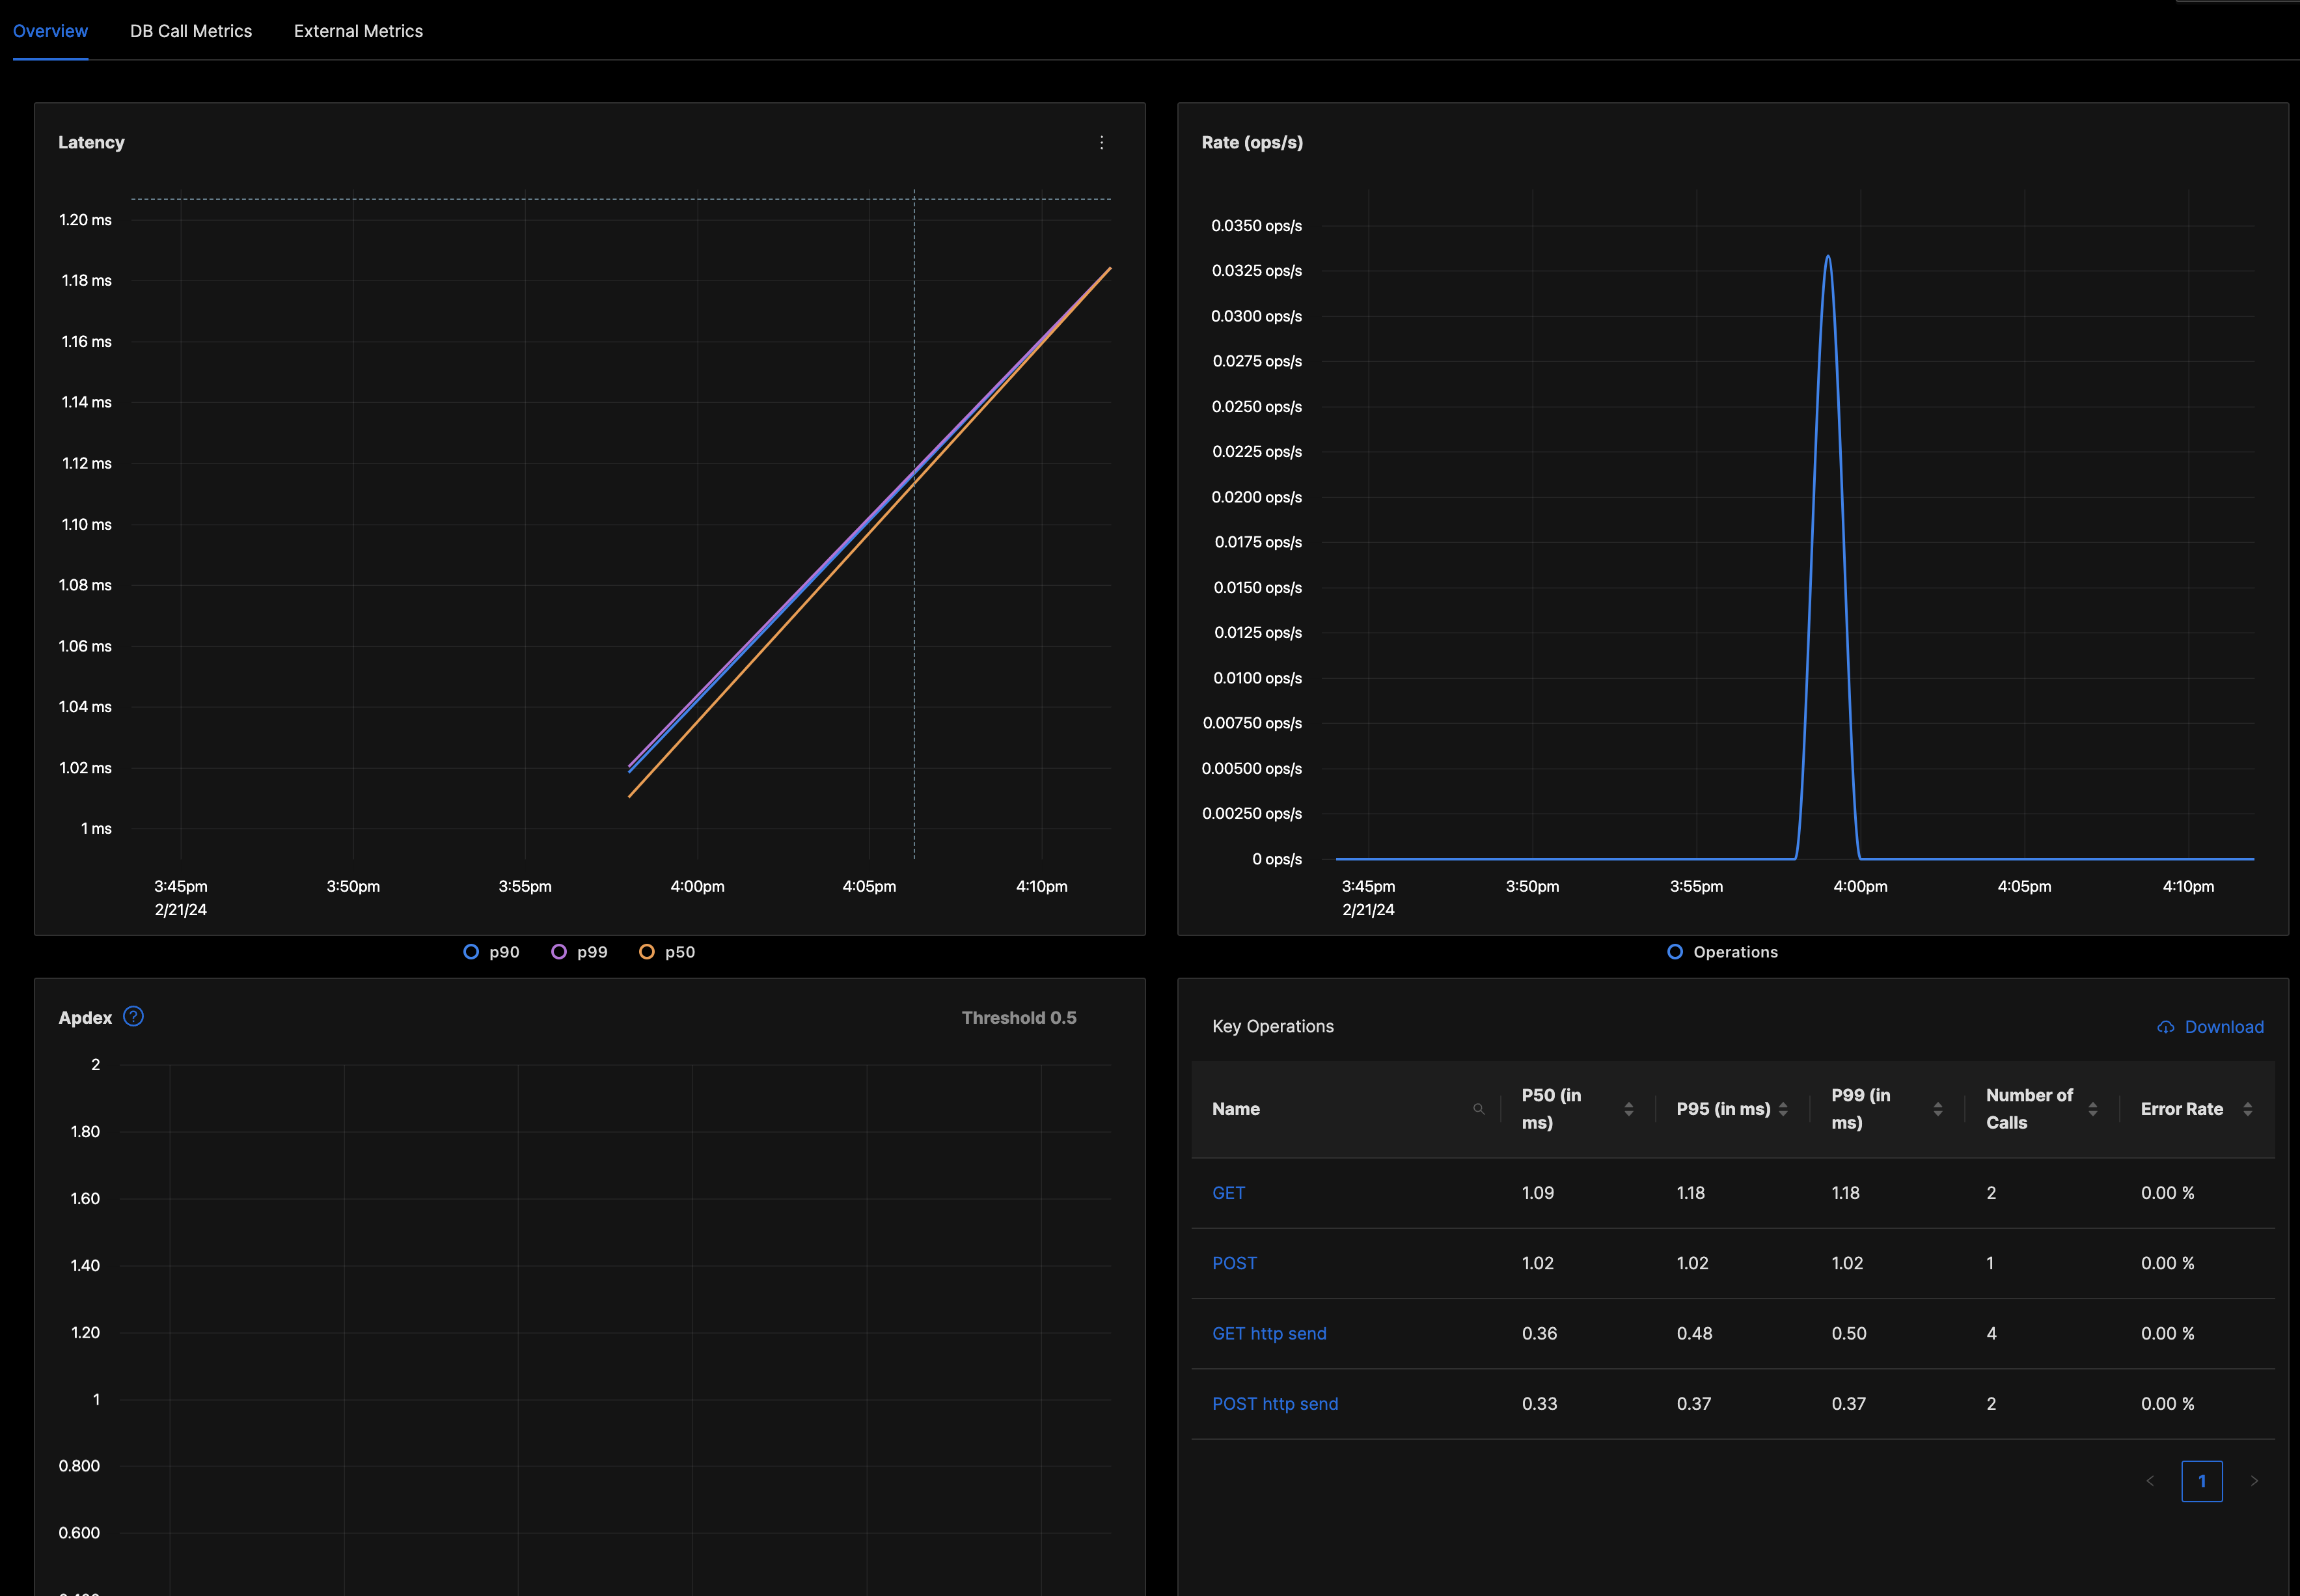2300x1596 pixels.
Task: Click P99 value 0.50 in table
Action: pyautogui.click(x=1849, y=1334)
